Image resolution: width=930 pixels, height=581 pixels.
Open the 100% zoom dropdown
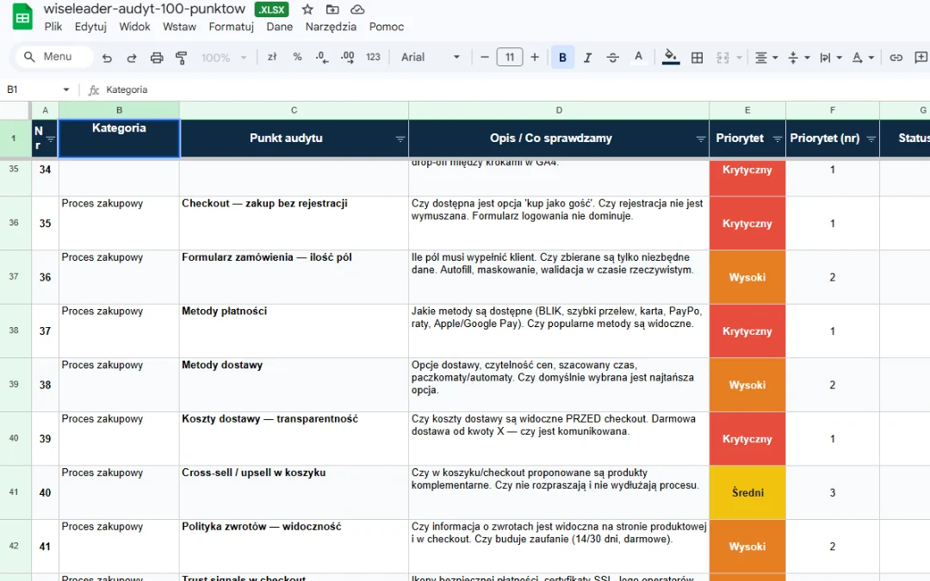click(x=224, y=58)
